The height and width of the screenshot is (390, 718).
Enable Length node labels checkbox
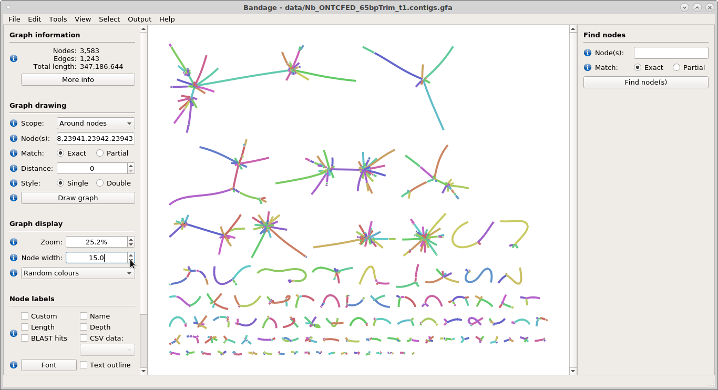[x=25, y=327]
